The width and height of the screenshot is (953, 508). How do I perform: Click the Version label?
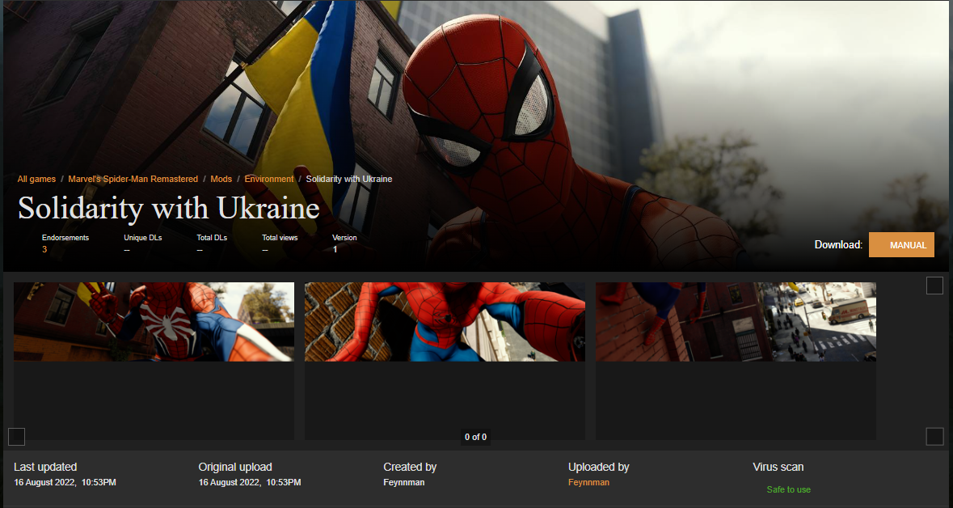point(344,238)
